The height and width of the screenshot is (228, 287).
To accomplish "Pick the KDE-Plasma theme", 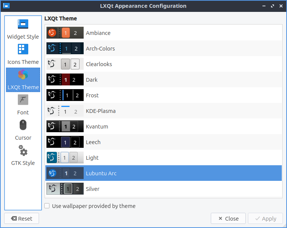I will click(x=100, y=111).
